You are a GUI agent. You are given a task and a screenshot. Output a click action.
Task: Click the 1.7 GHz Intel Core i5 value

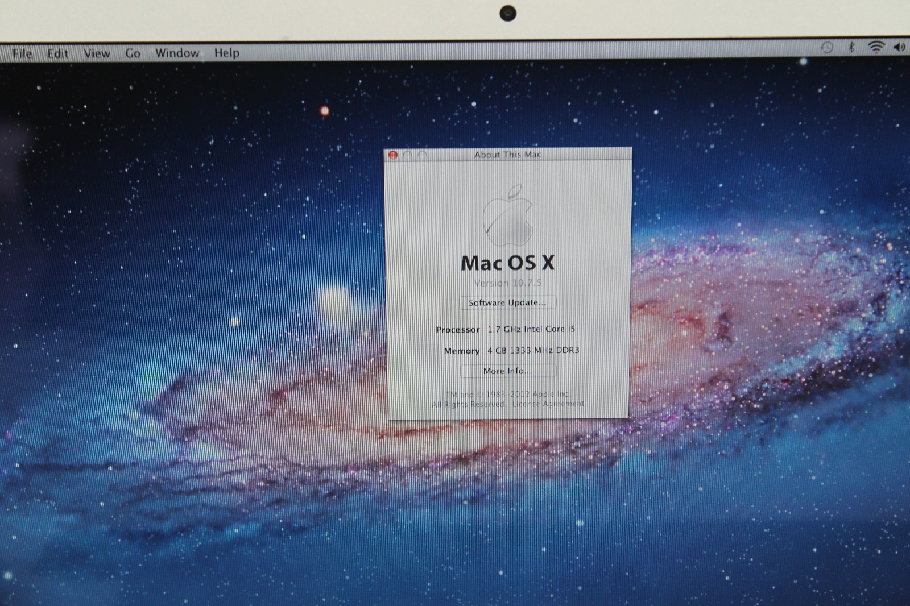[531, 329]
